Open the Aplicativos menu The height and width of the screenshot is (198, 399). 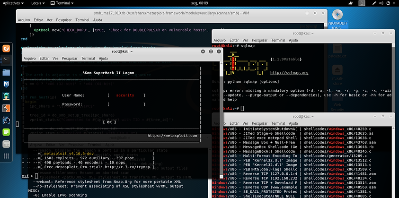(x=13, y=3)
